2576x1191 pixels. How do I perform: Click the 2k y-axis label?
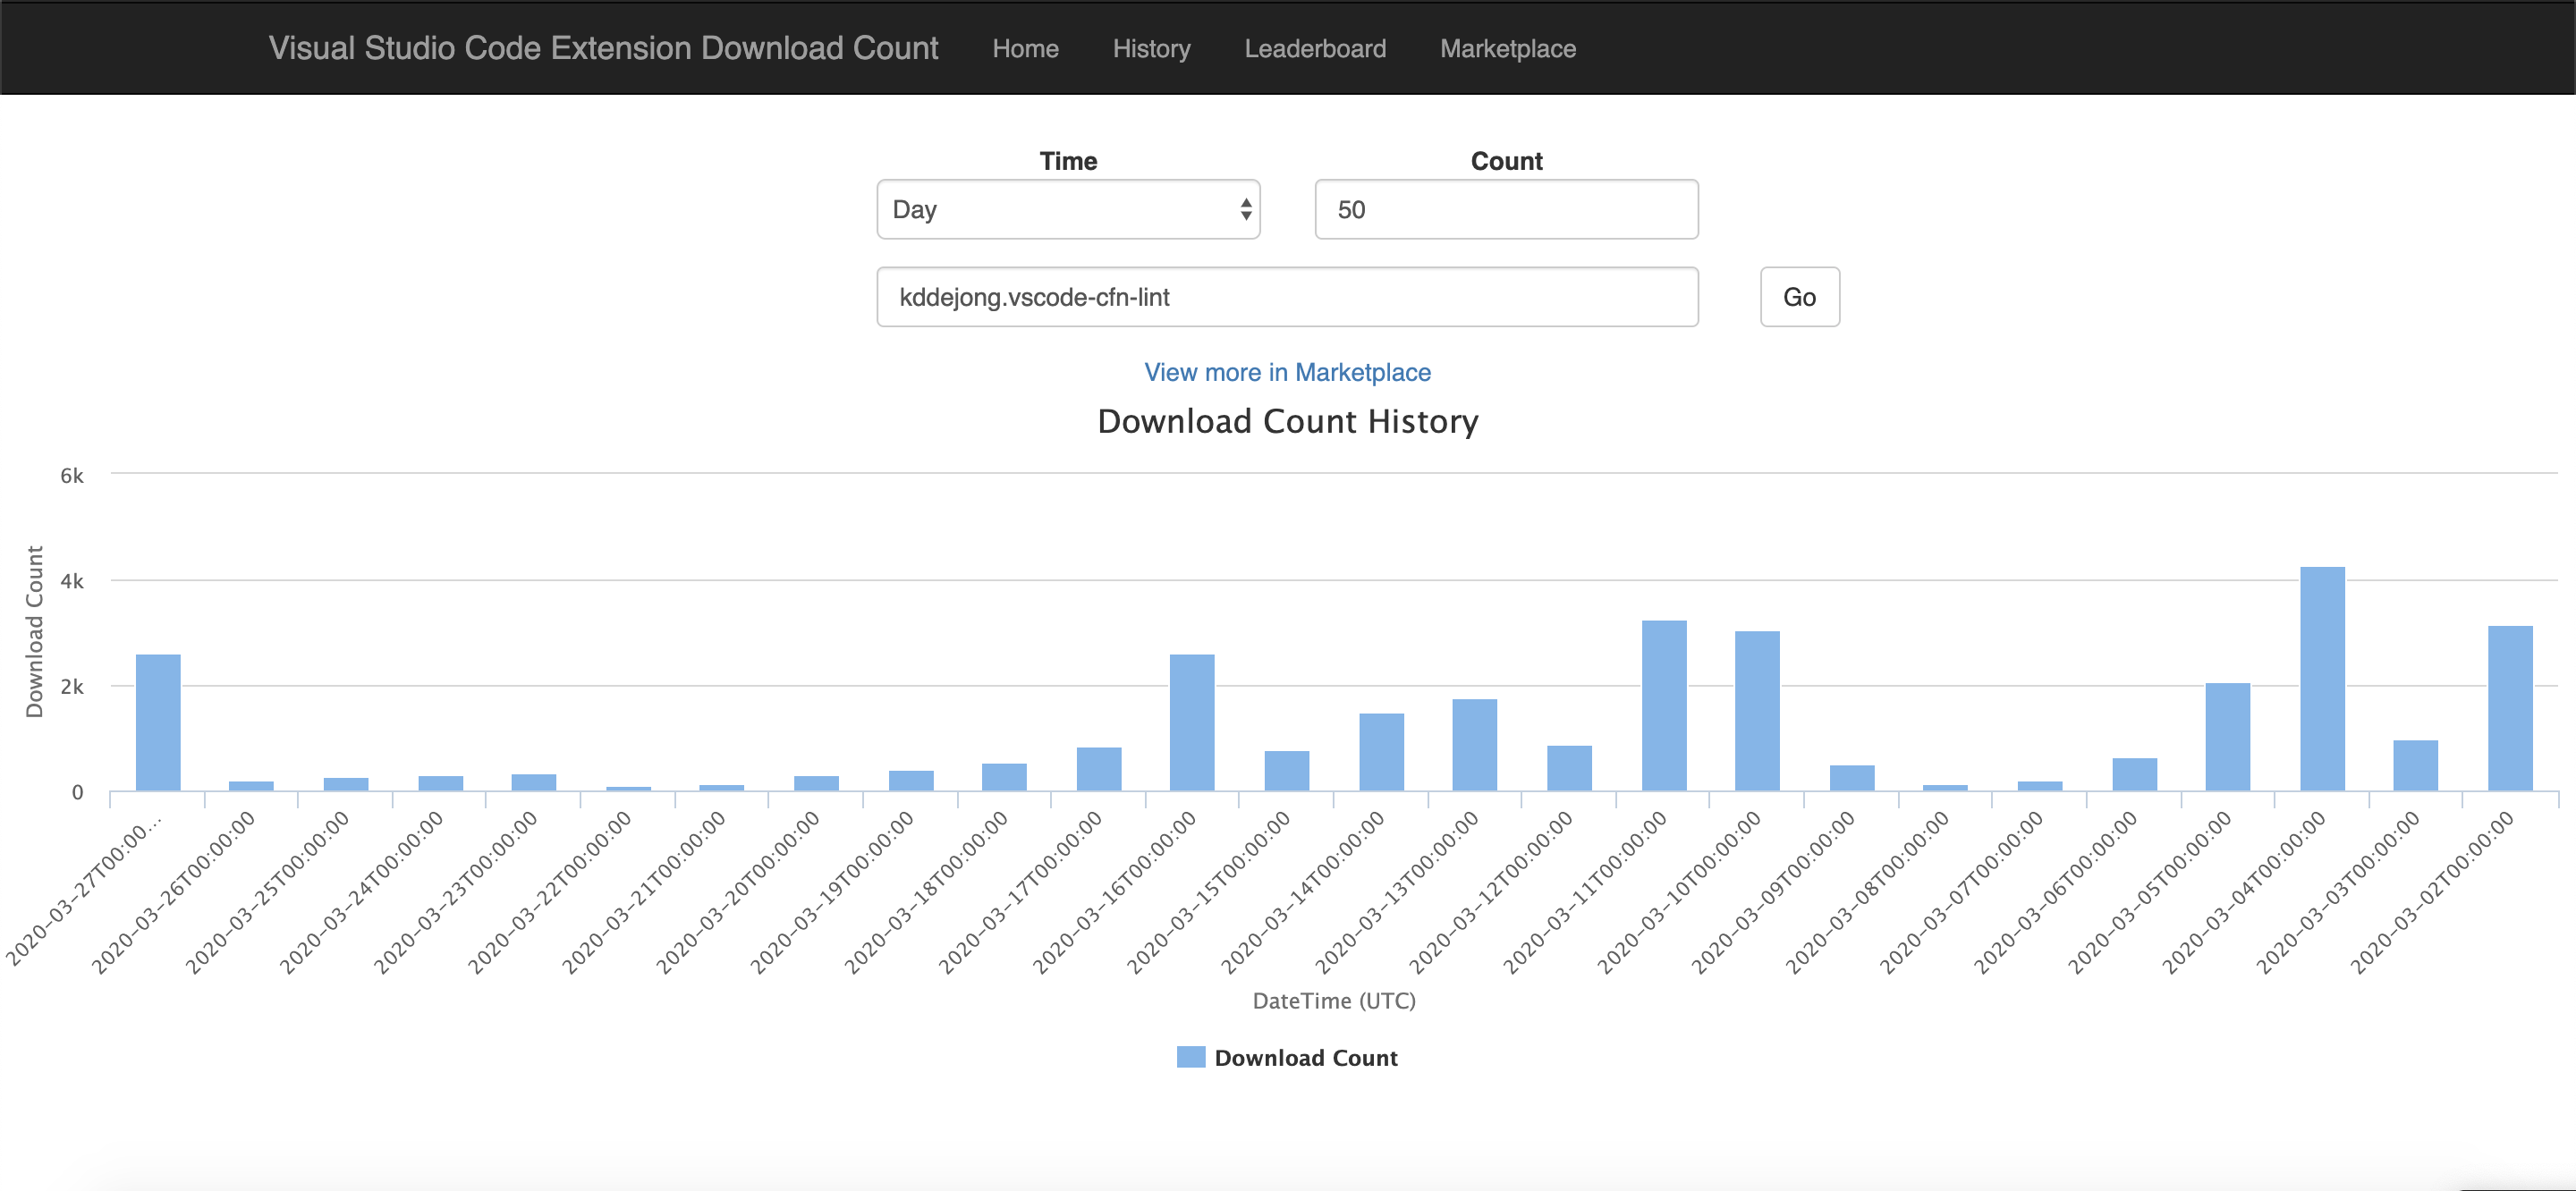tap(72, 687)
